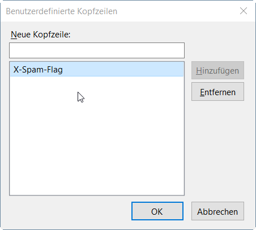Click the empty area of the header list
The height and width of the screenshot is (230, 256).
click(x=97, y=135)
